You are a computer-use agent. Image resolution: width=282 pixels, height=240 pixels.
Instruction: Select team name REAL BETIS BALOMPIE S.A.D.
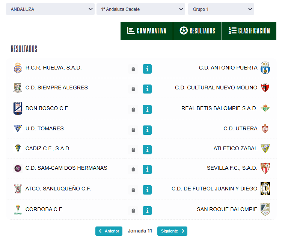pos(219,108)
